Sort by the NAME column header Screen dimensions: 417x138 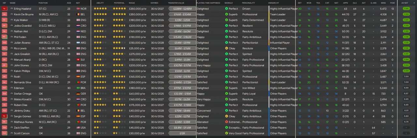point(12,3)
